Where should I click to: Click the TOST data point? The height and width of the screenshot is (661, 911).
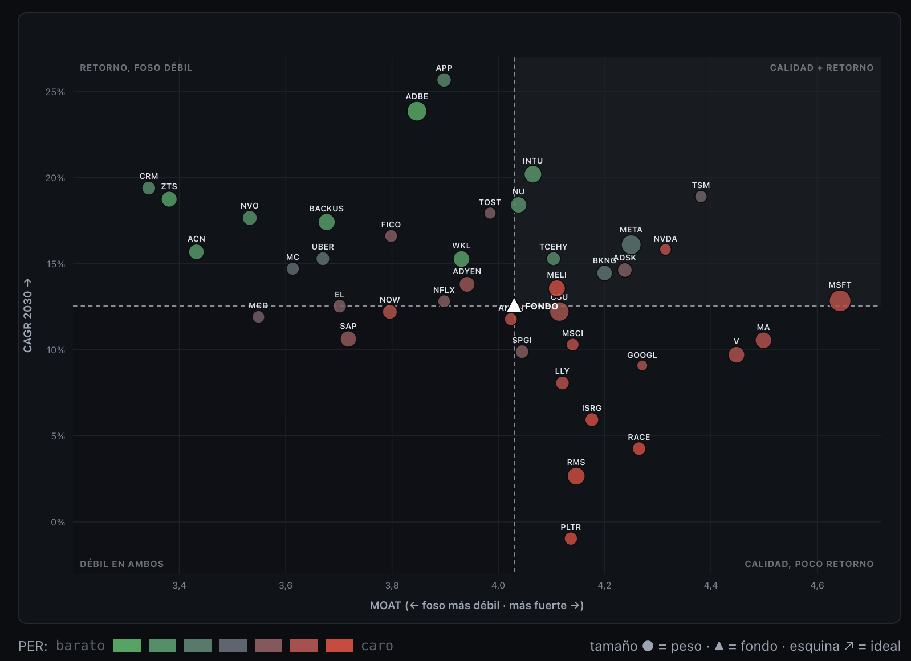pos(490,213)
